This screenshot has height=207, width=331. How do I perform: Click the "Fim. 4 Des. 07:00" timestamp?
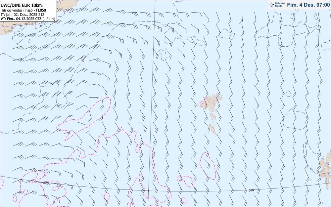(x=308, y=5)
